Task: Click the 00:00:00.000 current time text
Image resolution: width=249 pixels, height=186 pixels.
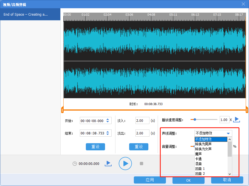Action: [x=89, y=164]
